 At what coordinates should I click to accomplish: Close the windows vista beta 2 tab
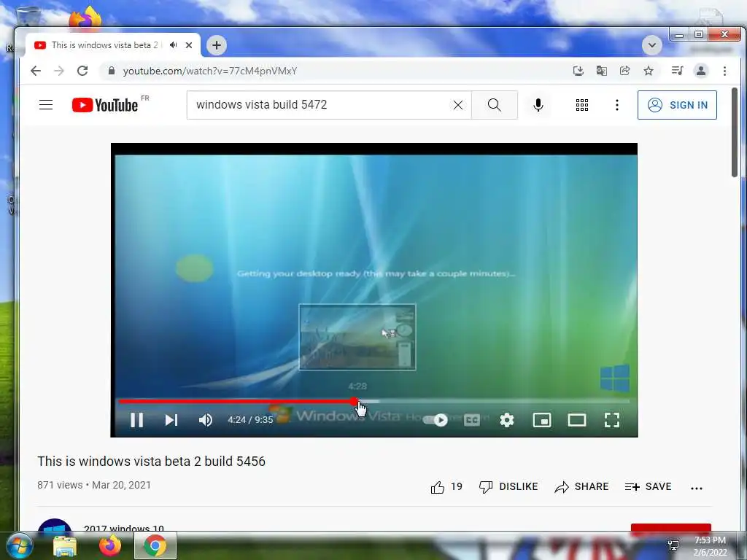click(189, 45)
